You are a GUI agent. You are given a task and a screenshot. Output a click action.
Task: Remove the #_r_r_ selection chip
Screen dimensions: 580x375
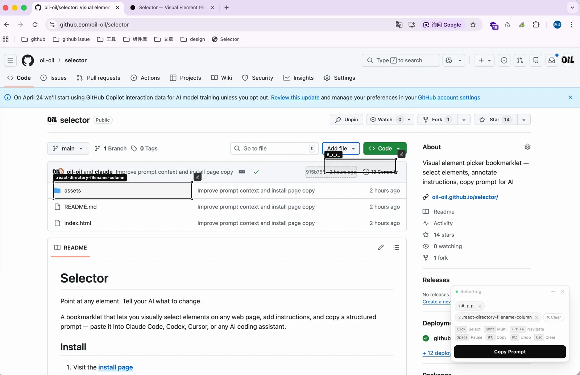pyautogui.click(x=480, y=307)
